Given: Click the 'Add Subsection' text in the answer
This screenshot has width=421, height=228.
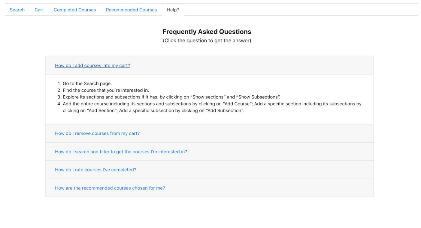Looking at the screenshot, I should click(225, 110).
